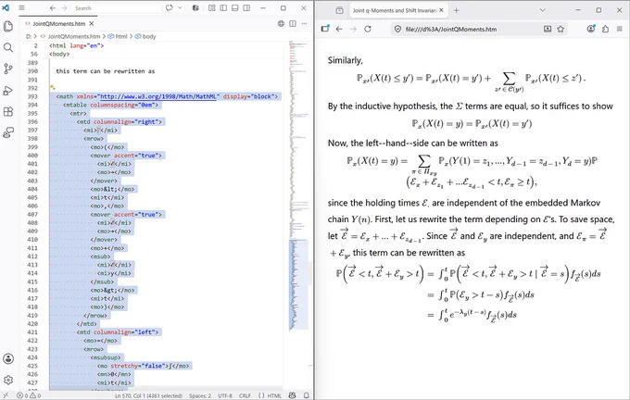This screenshot has height=400, width=630.
Task: Click the sparkle code action icon near line 392
Action: pyautogui.click(x=52, y=87)
